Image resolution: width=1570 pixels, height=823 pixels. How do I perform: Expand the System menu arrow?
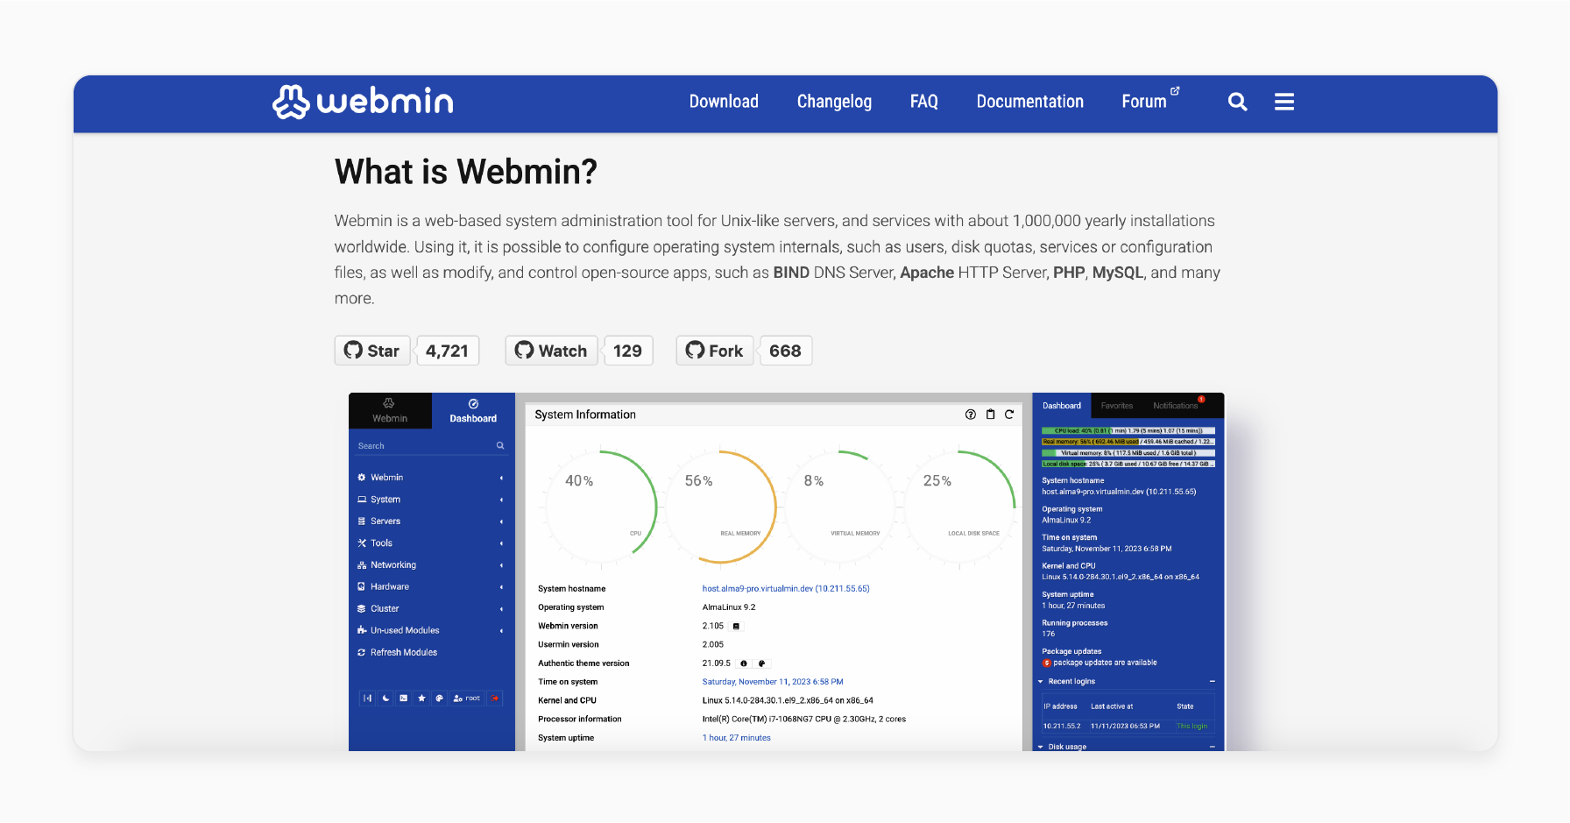502,500
